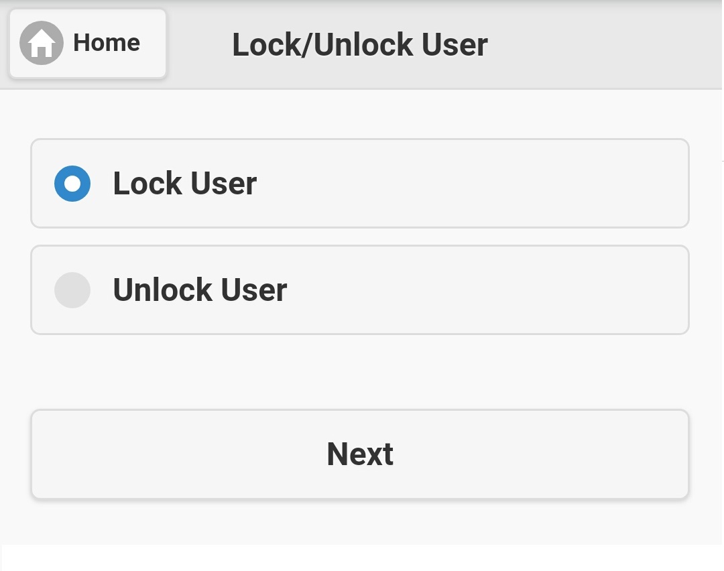Viewport: 724px width, 571px height.
Task: Click the Lock/Unlock User page title
Action: [x=359, y=44]
